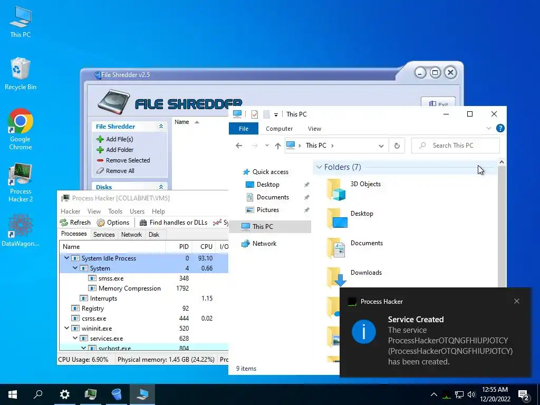Click the Back arrow in Explorer
Image resolution: width=540 pixels, height=405 pixels.
(x=239, y=146)
